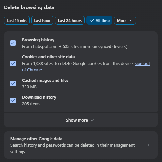Follow the sign out of Chrome link

coord(142,64)
